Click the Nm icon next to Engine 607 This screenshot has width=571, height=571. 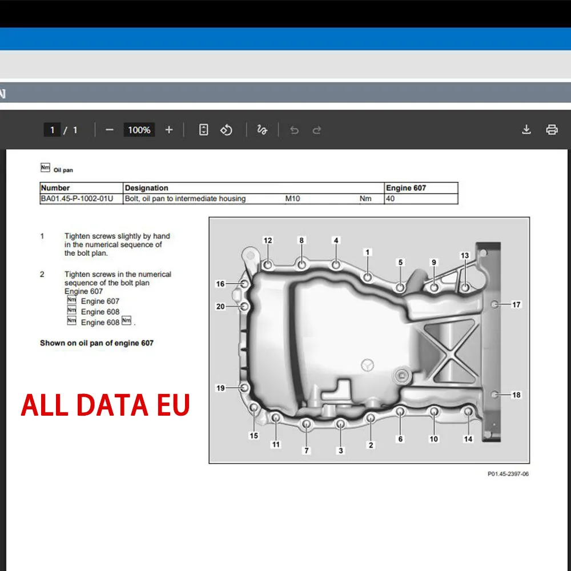pyautogui.click(x=72, y=300)
